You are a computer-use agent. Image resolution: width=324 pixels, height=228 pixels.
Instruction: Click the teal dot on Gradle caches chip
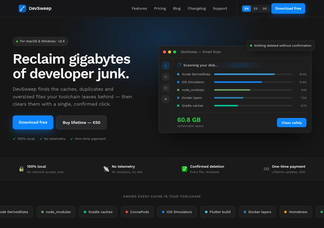[x=85, y=212]
